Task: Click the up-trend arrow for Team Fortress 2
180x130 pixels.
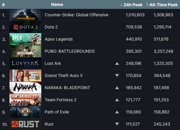Action: click(x=117, y=100)
